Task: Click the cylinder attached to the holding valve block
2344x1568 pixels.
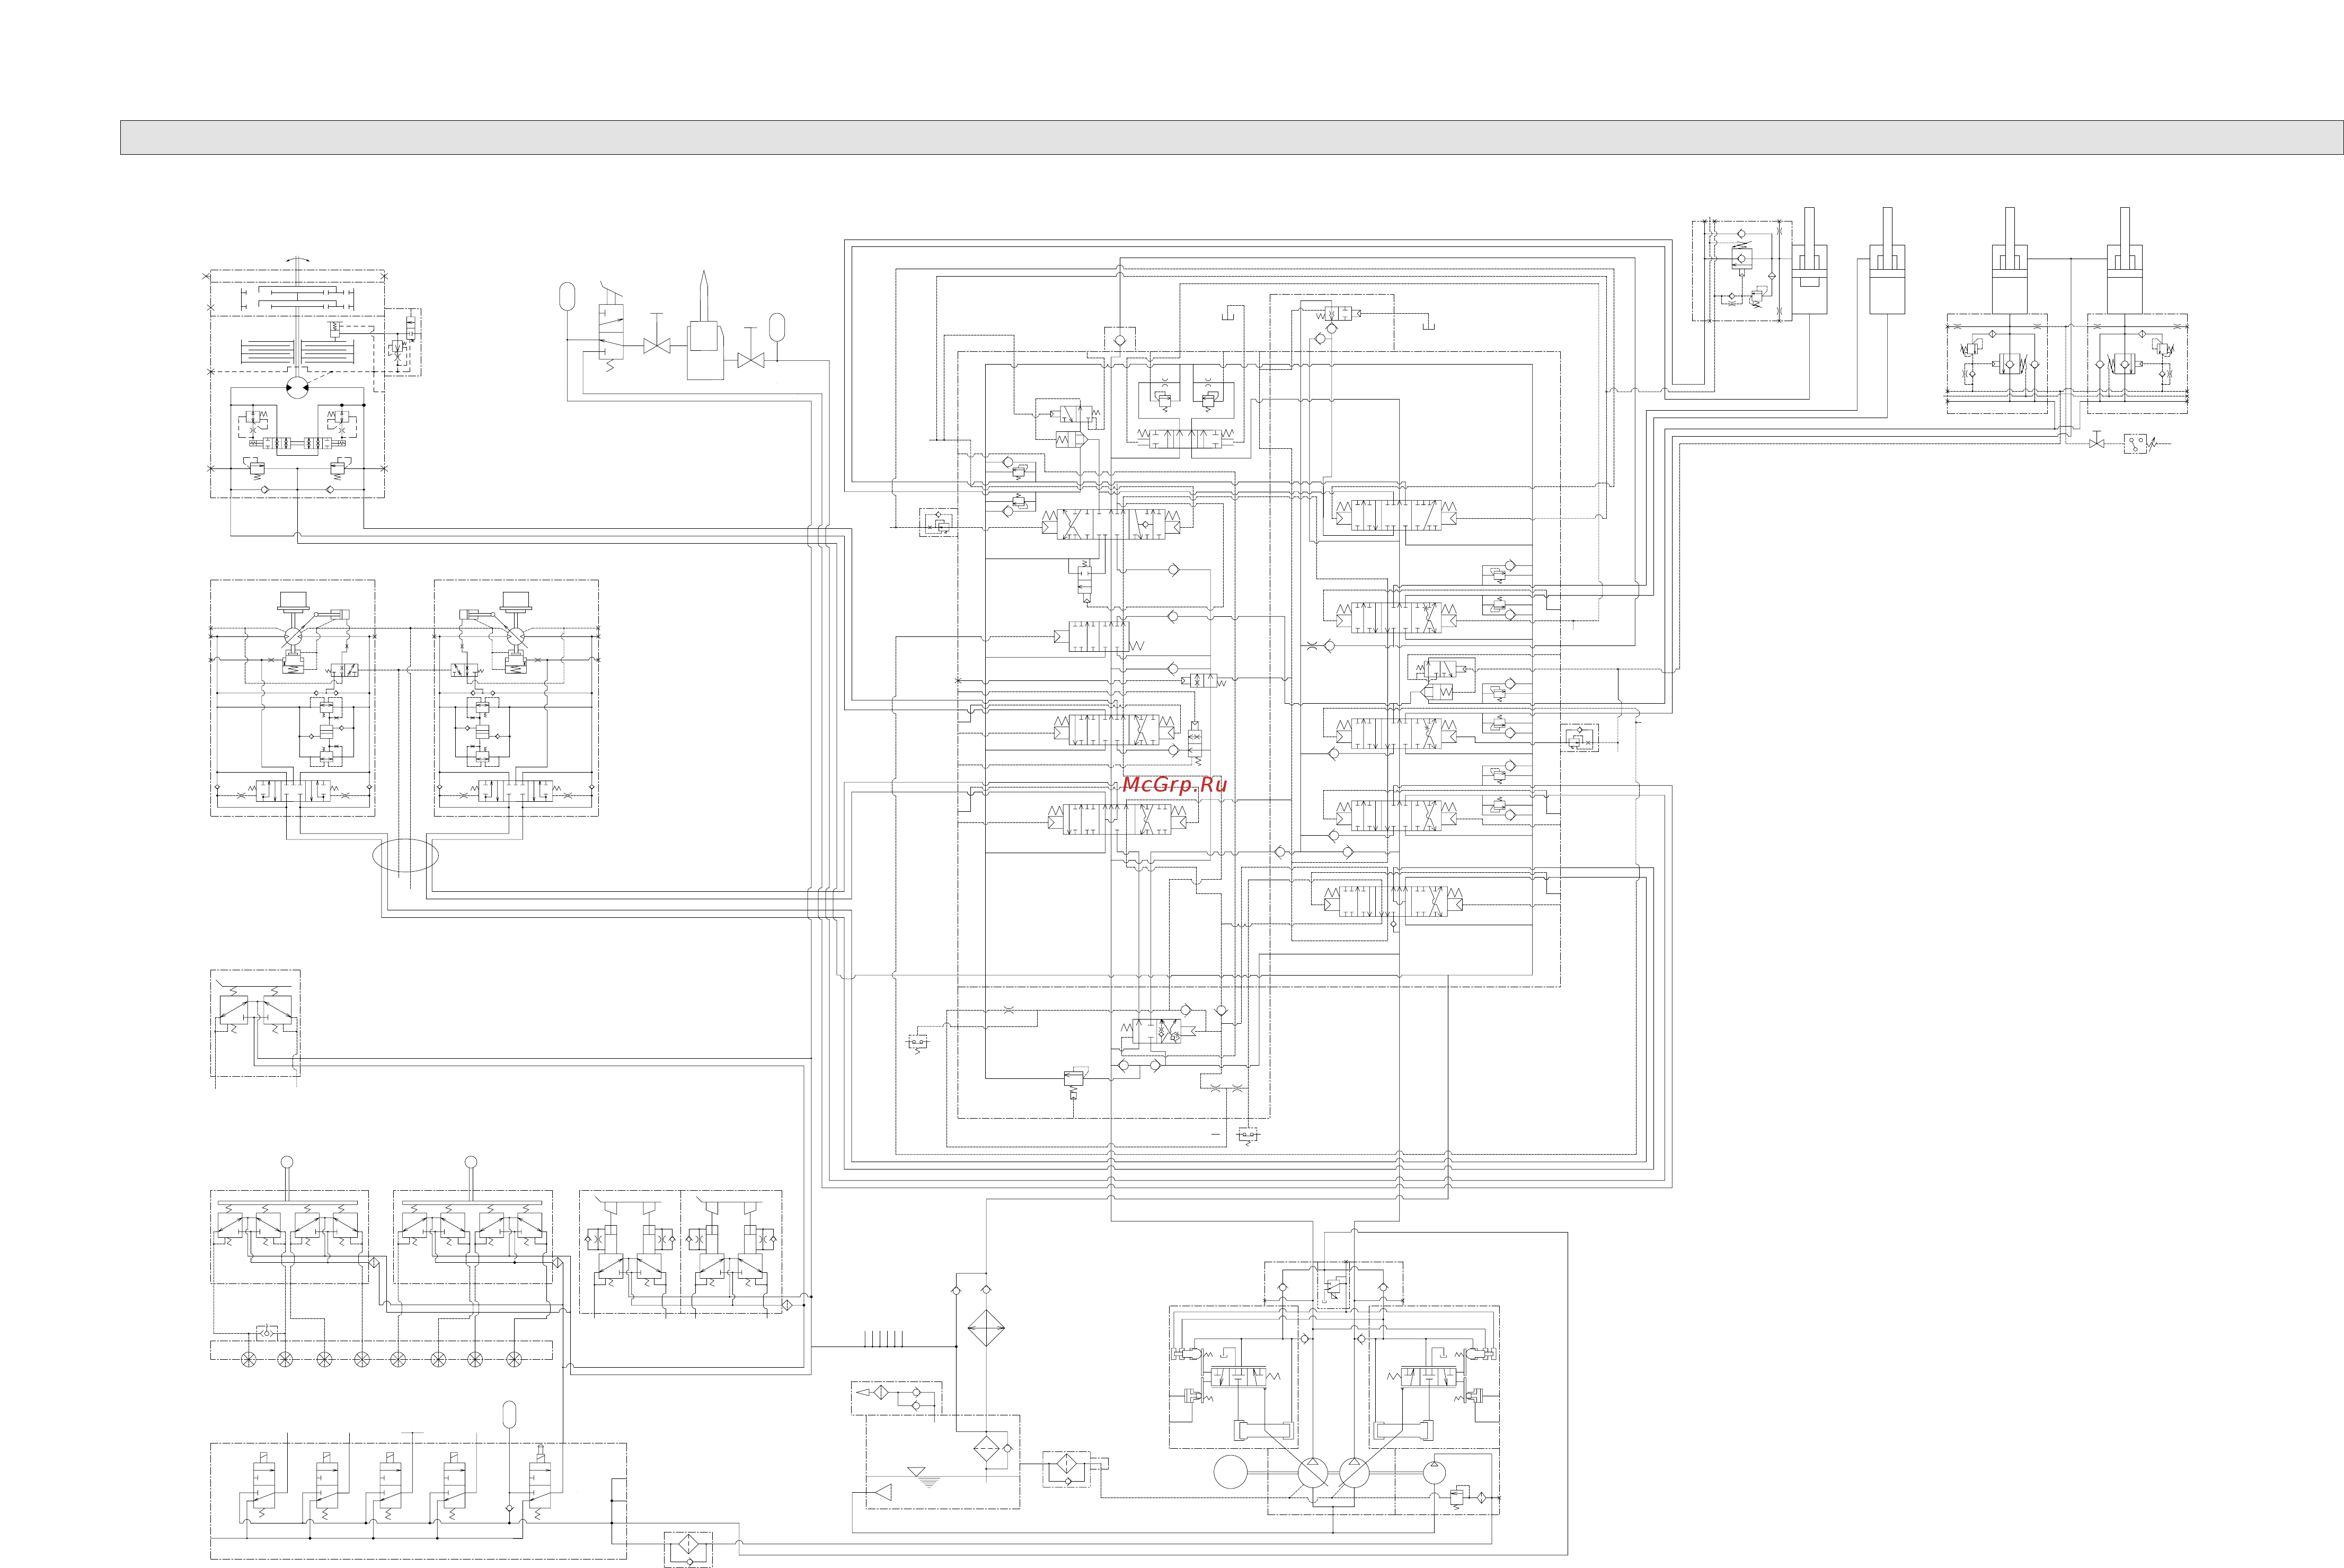Action: (x=1809, y=261)
